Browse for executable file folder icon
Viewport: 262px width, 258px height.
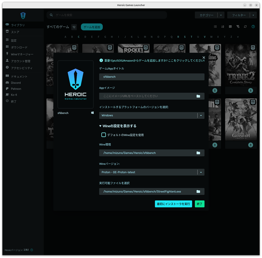click(198, 191)
